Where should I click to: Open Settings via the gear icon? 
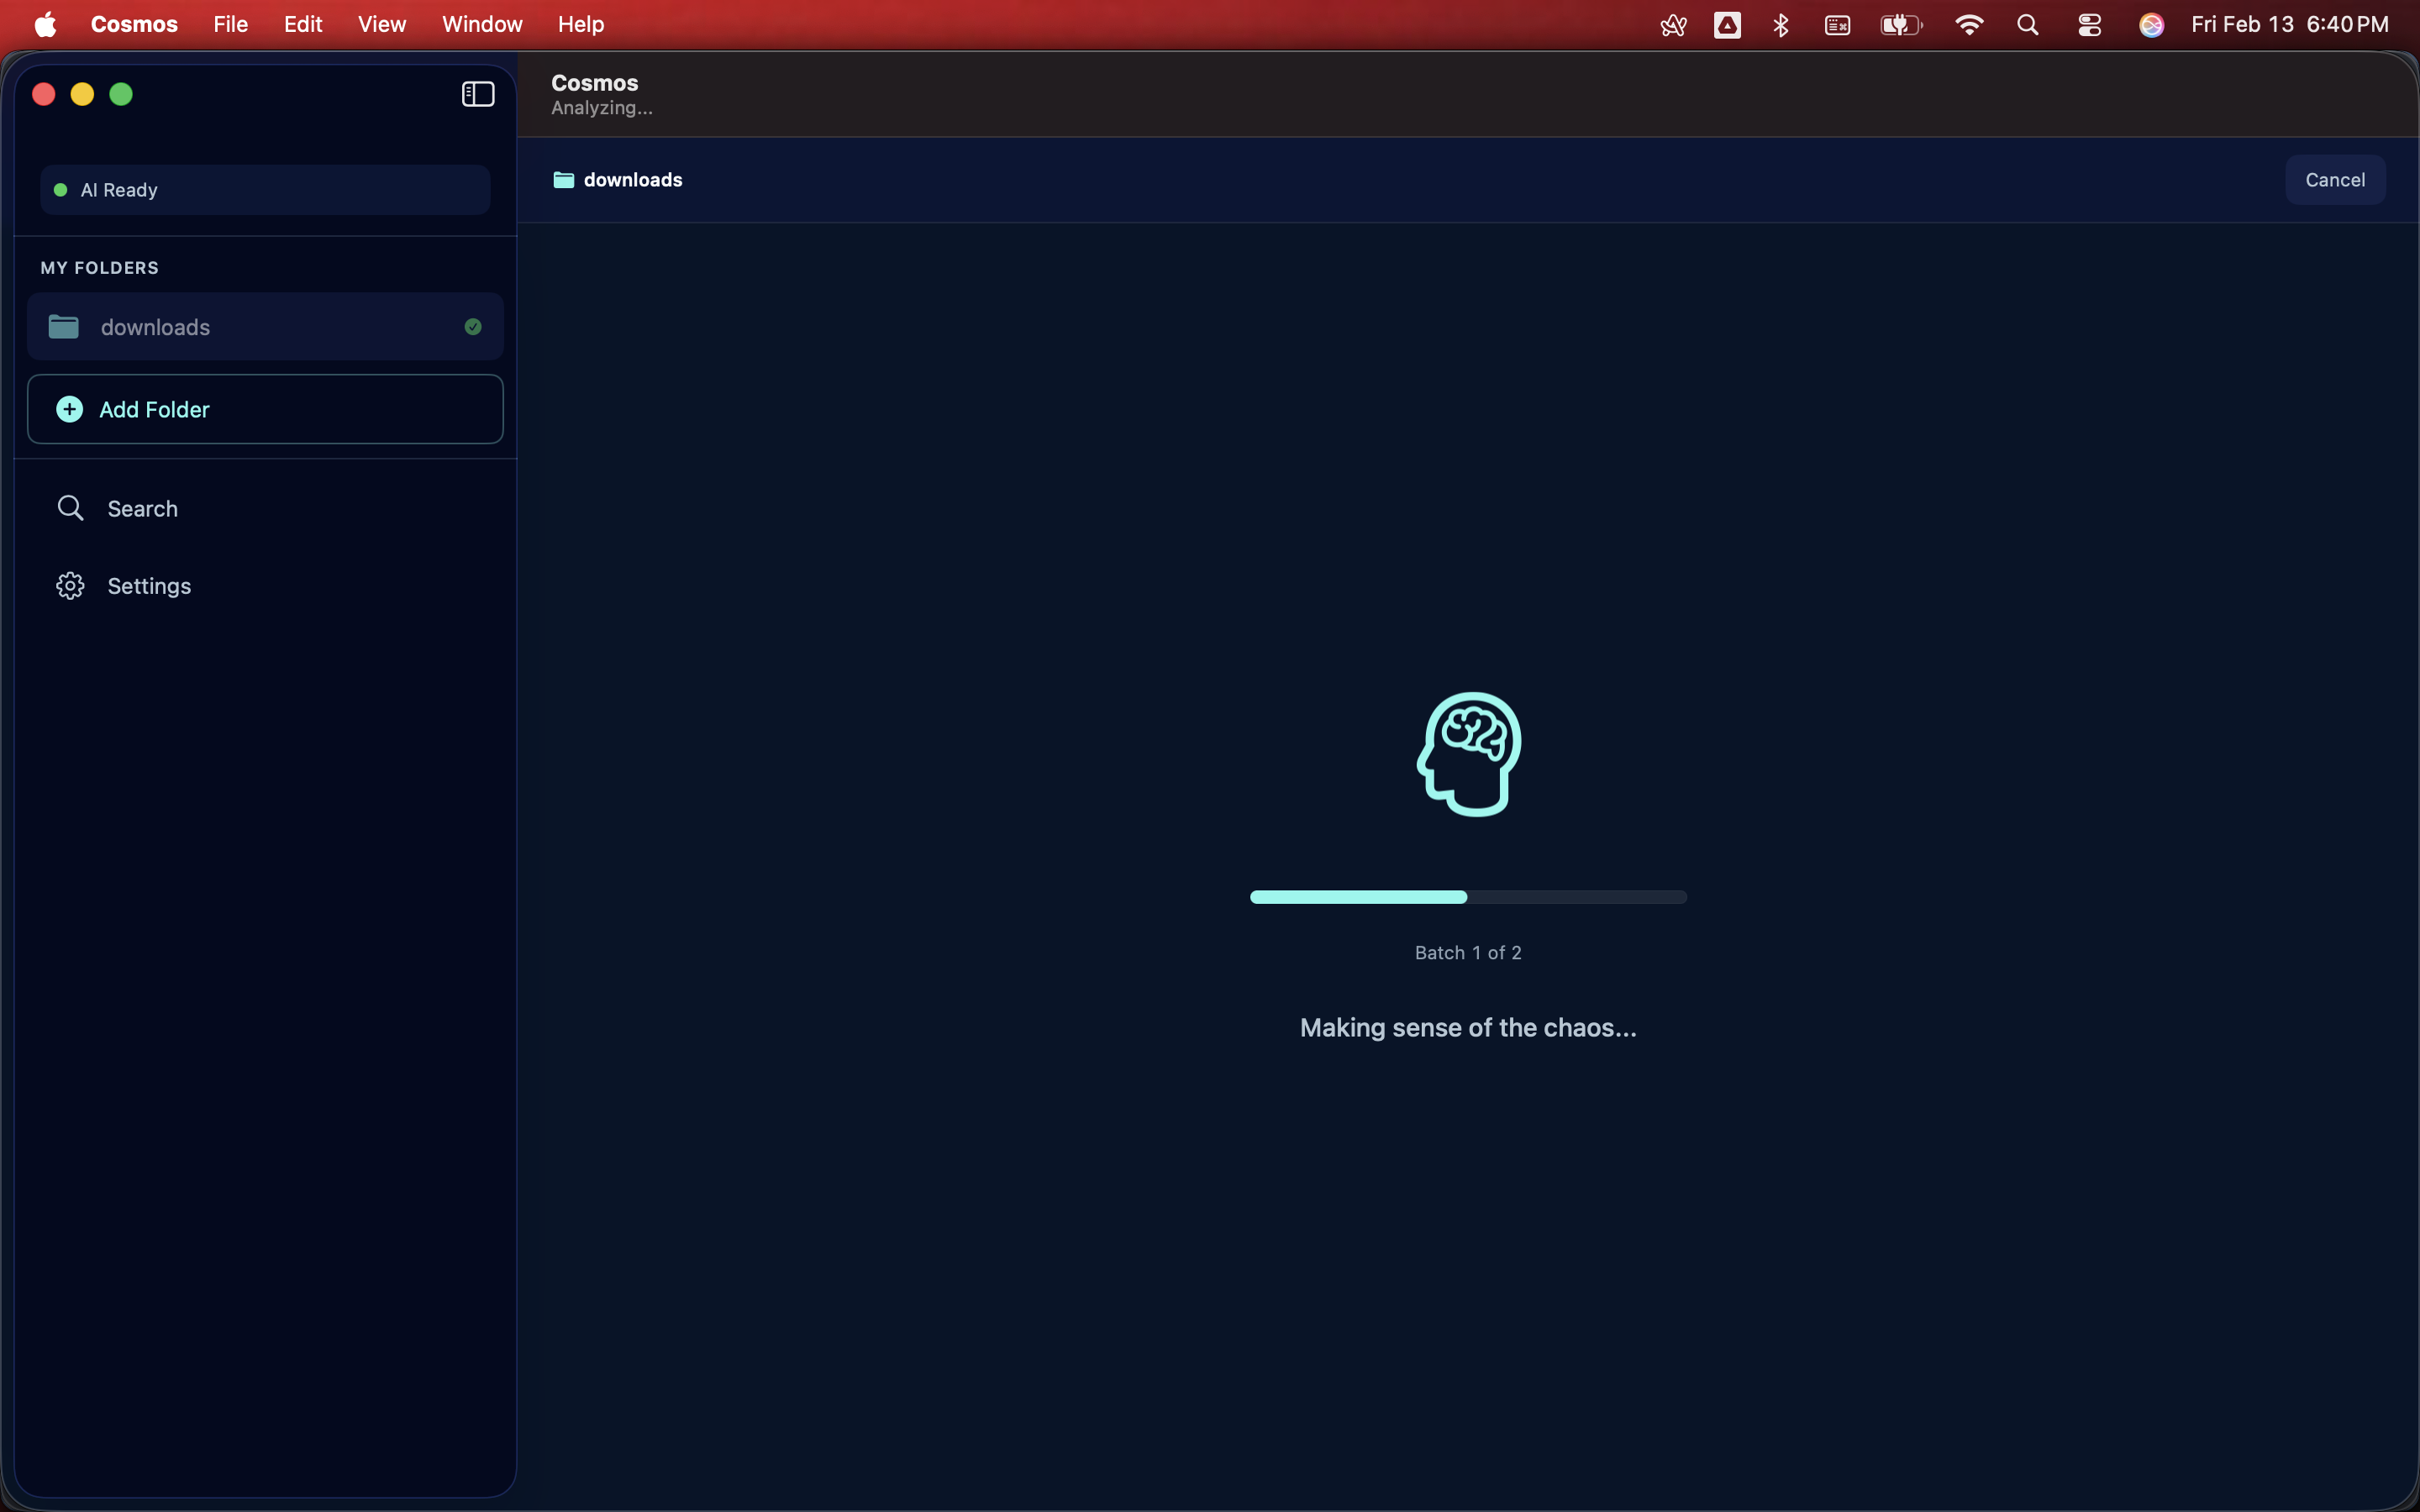point(69,585)
